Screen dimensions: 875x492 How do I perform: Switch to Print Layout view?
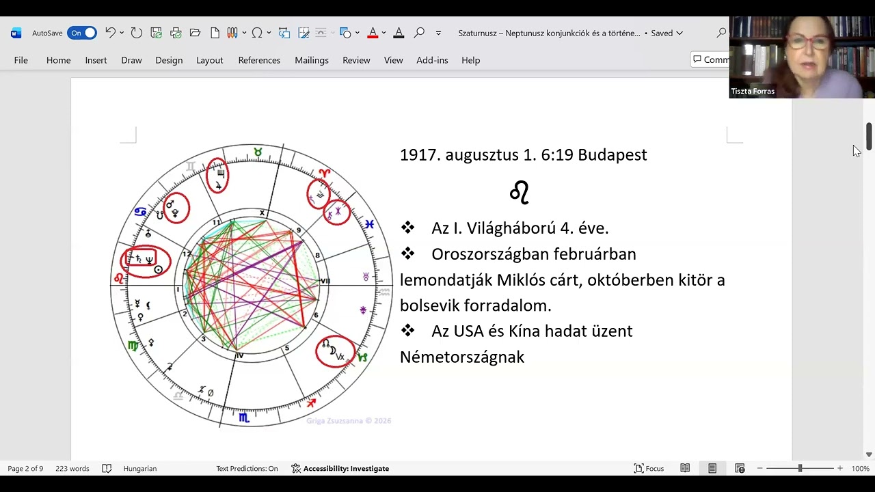[712, 469]
